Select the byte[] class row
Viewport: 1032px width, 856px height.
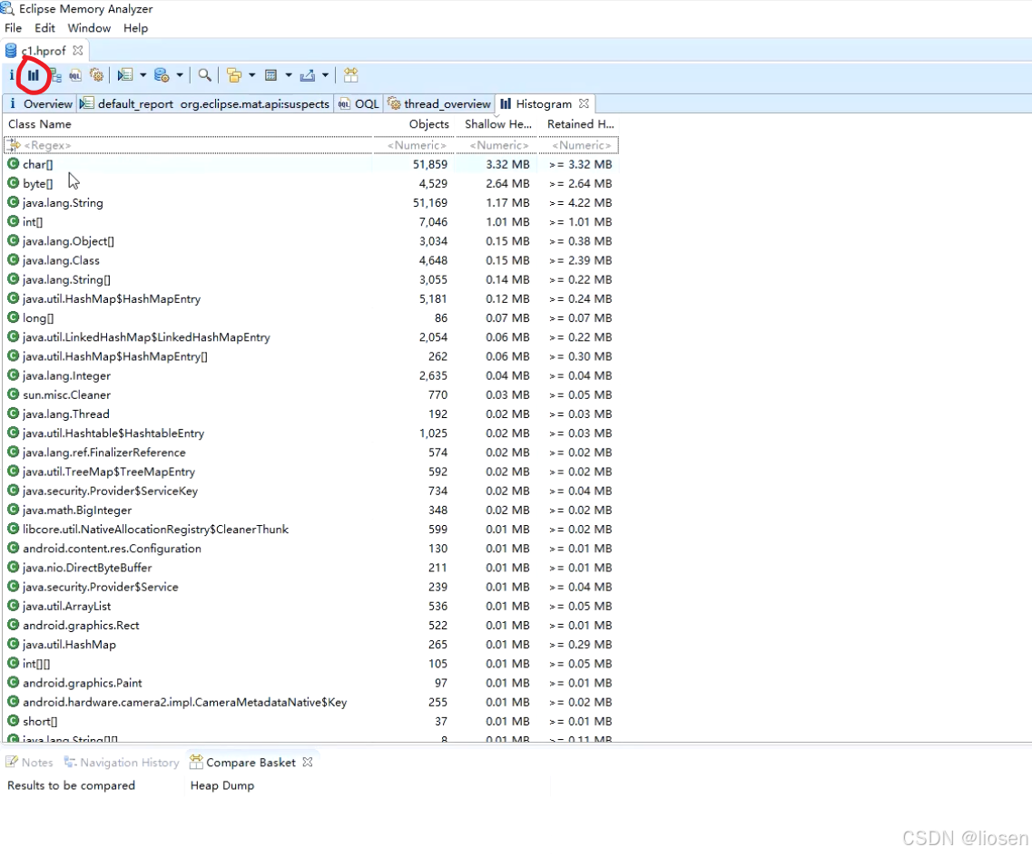(311, 183)
